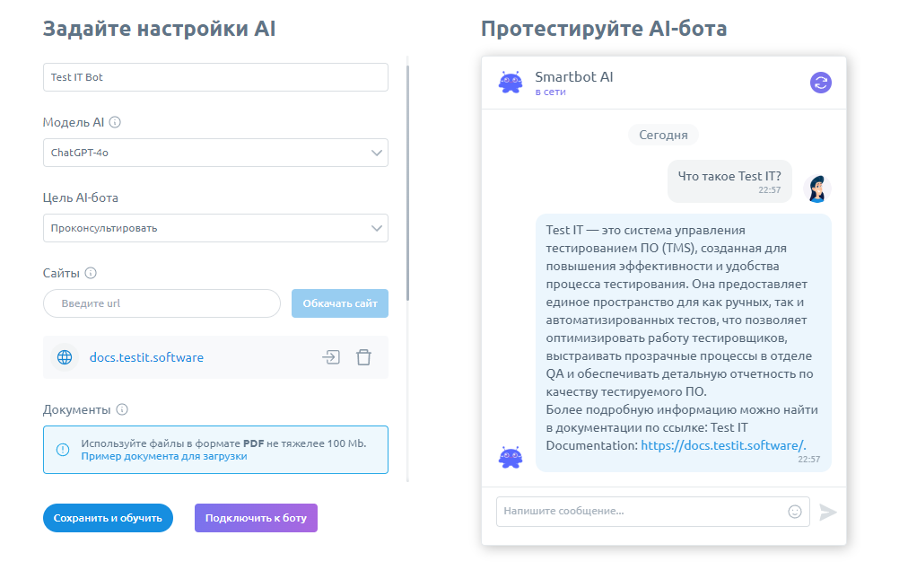908x579 pixels.
Task: Open the emoji picker in the message field
Action: [795, 512]
